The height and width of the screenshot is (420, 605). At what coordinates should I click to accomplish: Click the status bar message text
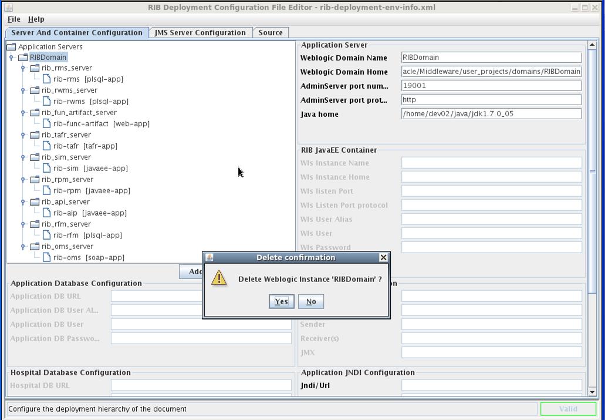pyautogui.click(x=97, y=409)
